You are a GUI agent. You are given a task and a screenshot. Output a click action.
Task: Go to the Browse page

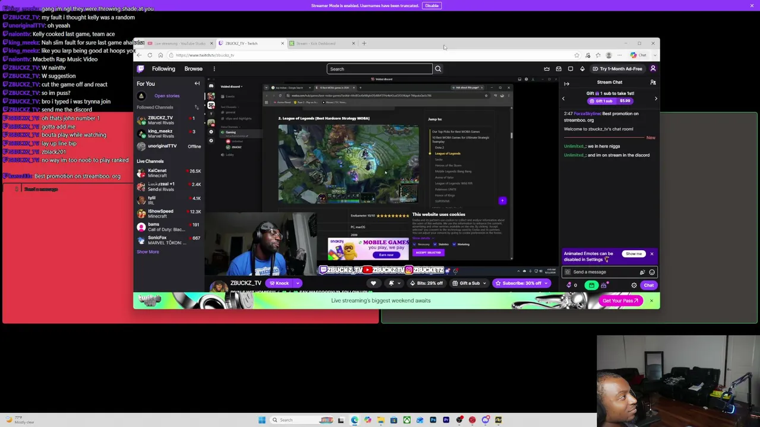pyautogui.click(x=194, y=69)
